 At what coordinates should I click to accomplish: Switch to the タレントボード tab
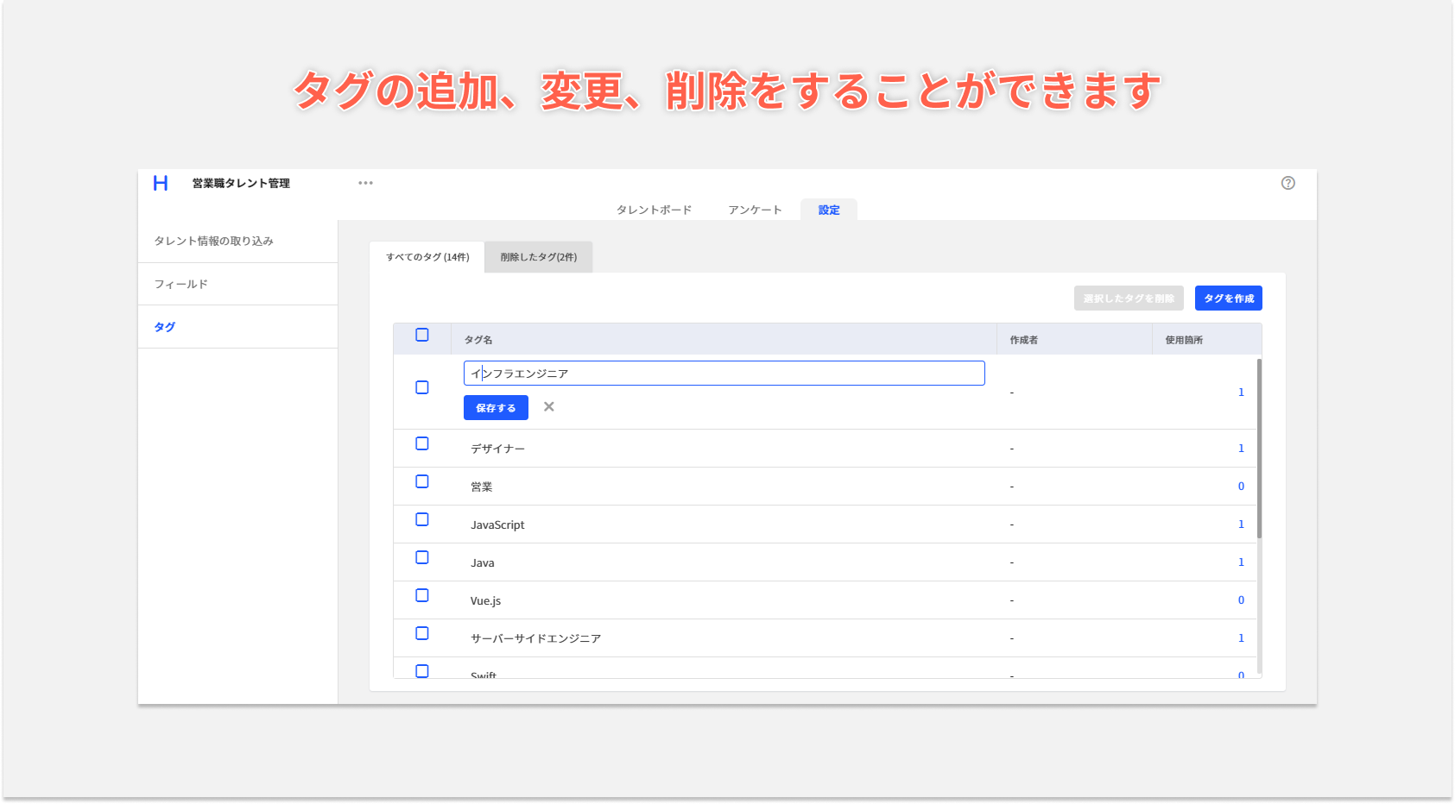click(x=654, y=210)
